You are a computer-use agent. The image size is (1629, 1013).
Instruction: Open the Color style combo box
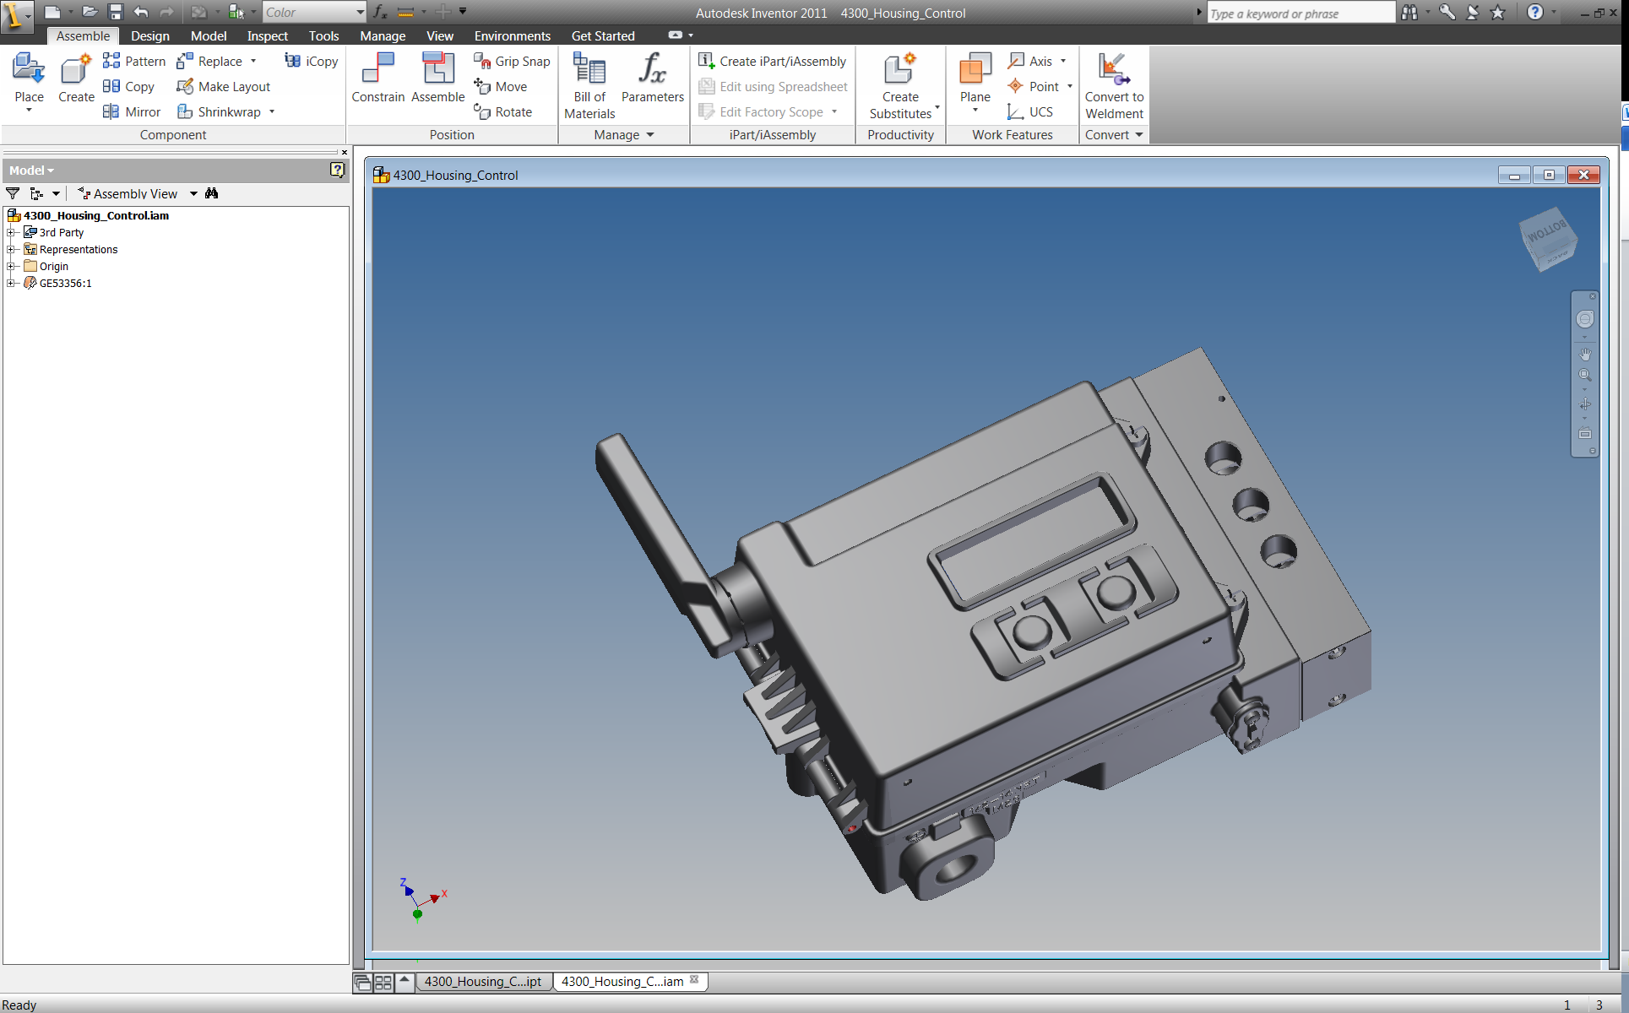coord(314,12)
